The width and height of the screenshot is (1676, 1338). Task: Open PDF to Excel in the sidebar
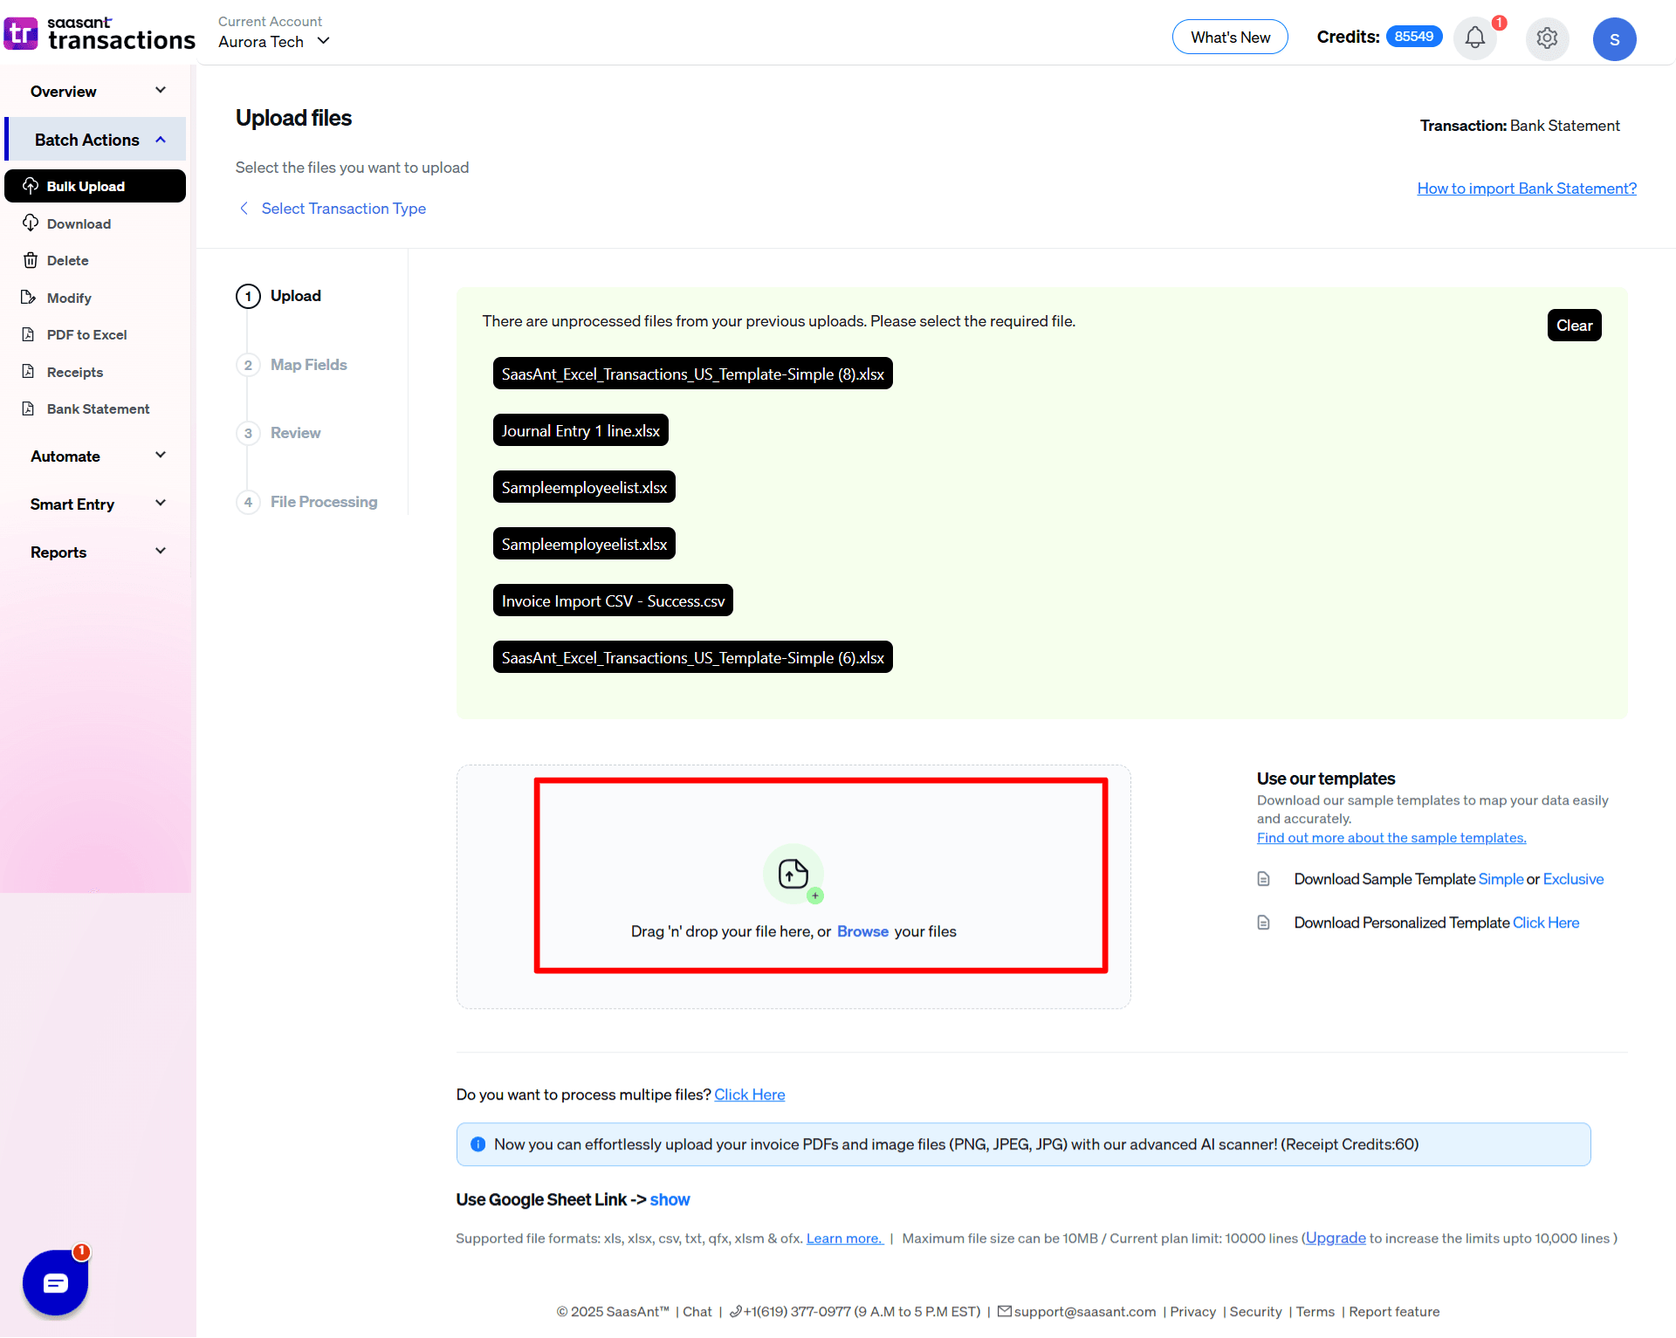[86, 334]
